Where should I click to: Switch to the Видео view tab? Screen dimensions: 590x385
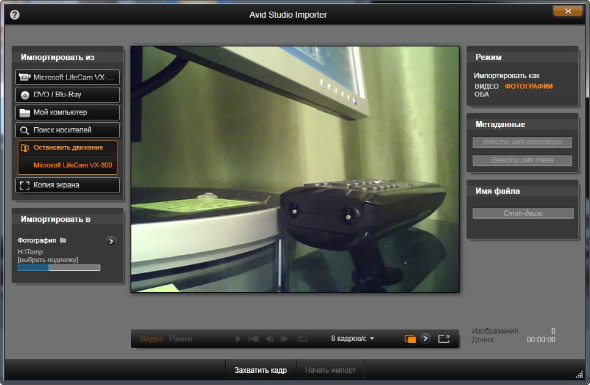click(x=152, y=339)
